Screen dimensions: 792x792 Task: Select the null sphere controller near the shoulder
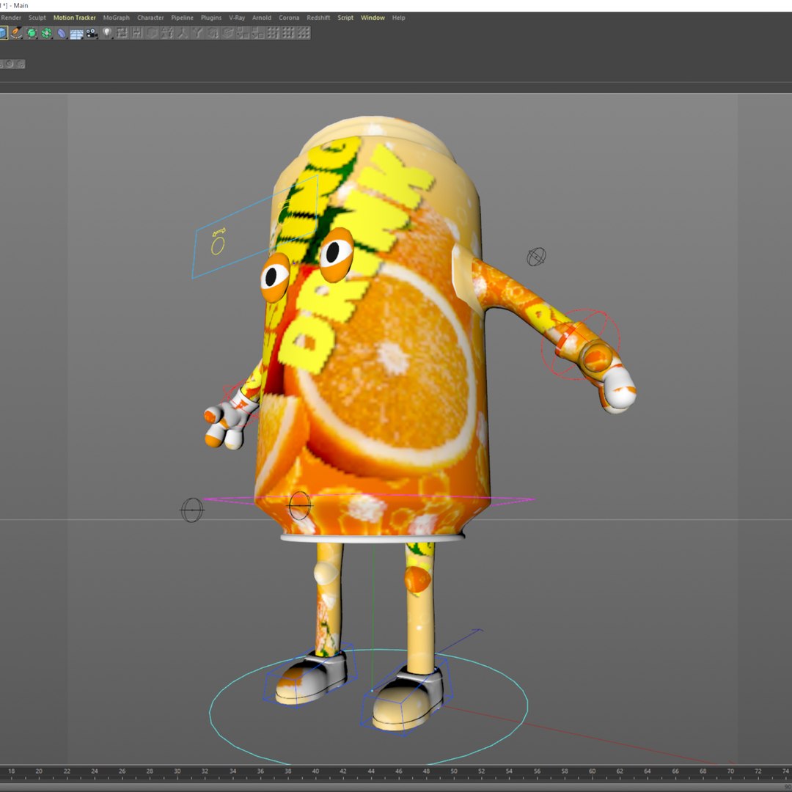536,257
